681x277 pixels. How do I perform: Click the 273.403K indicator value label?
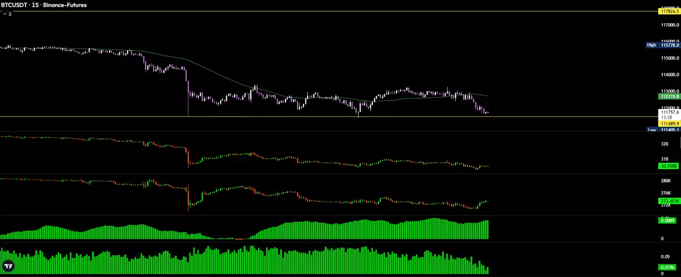pos(670,201)
